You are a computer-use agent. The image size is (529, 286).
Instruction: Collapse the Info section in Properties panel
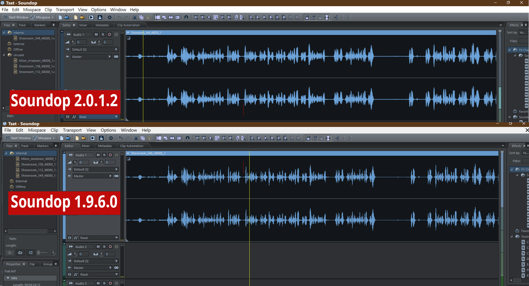pyautogui.click(x=8, y=278)
